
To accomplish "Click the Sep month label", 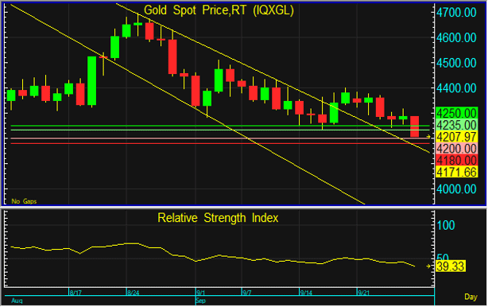I will pos(201,301).
